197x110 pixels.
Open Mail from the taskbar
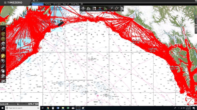click(73, 108)
